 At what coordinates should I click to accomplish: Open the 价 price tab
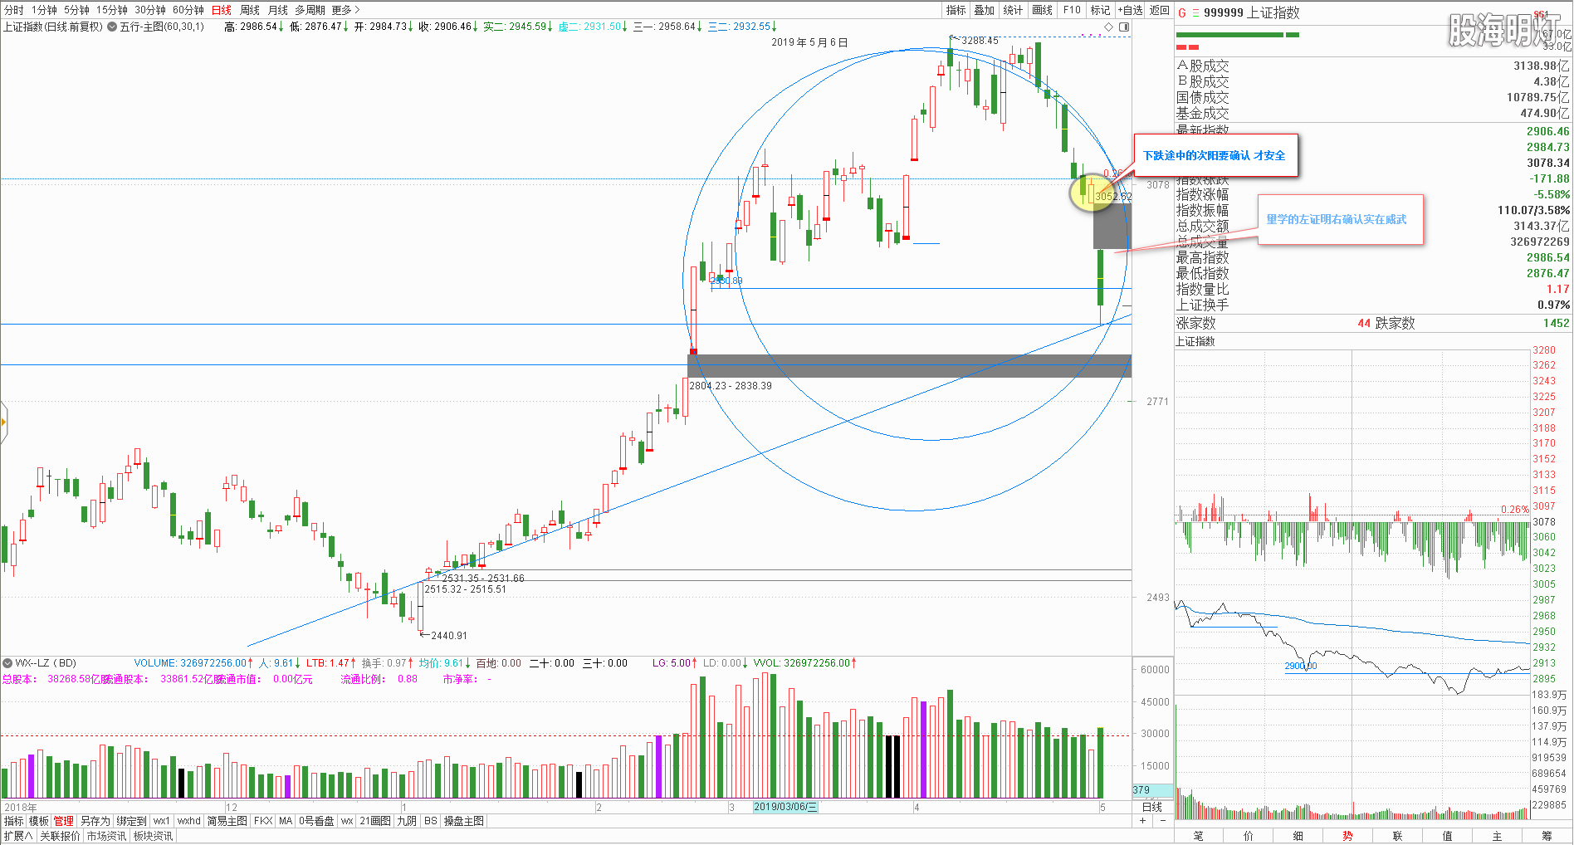pos(1249,836)
